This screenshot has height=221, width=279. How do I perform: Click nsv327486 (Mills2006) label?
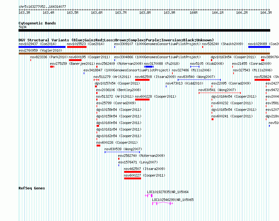pos(192,70)
